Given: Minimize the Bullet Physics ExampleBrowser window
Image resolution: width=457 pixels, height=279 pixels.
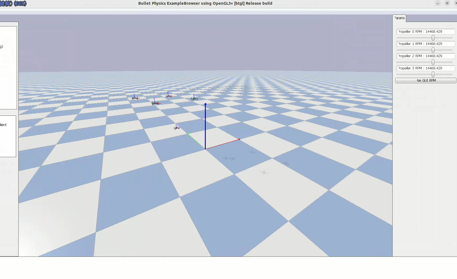Looking at the screenshot, I should pyautogui.click(x=438, y=3).
